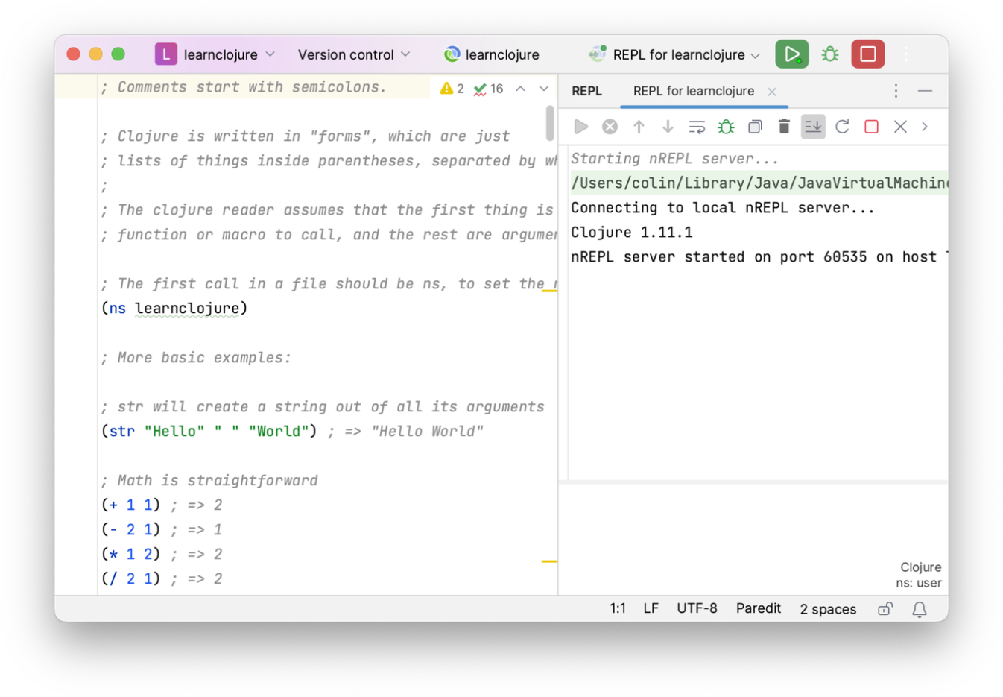Open notifications with the bell icon
The height and width of the screenshot is (697, 1003).
(x=920, y=609)
